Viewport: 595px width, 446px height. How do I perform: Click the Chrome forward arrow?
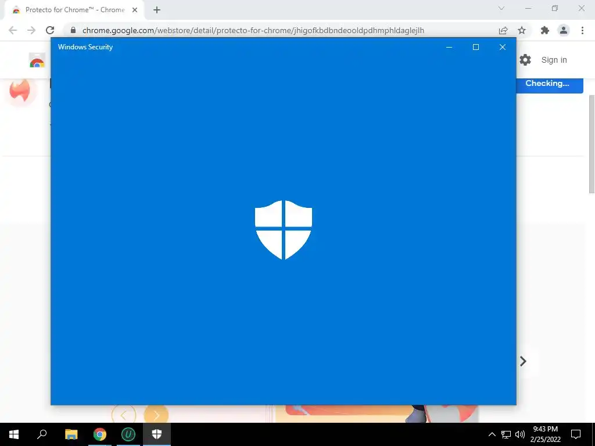click(x=31, y=30)
